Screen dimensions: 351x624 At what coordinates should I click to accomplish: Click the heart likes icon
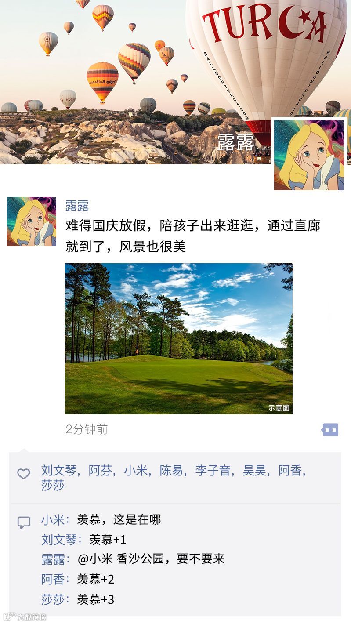coord(23,474)
